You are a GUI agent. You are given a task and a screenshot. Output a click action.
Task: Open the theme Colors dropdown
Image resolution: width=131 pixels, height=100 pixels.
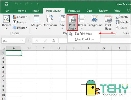click(20, 17)
